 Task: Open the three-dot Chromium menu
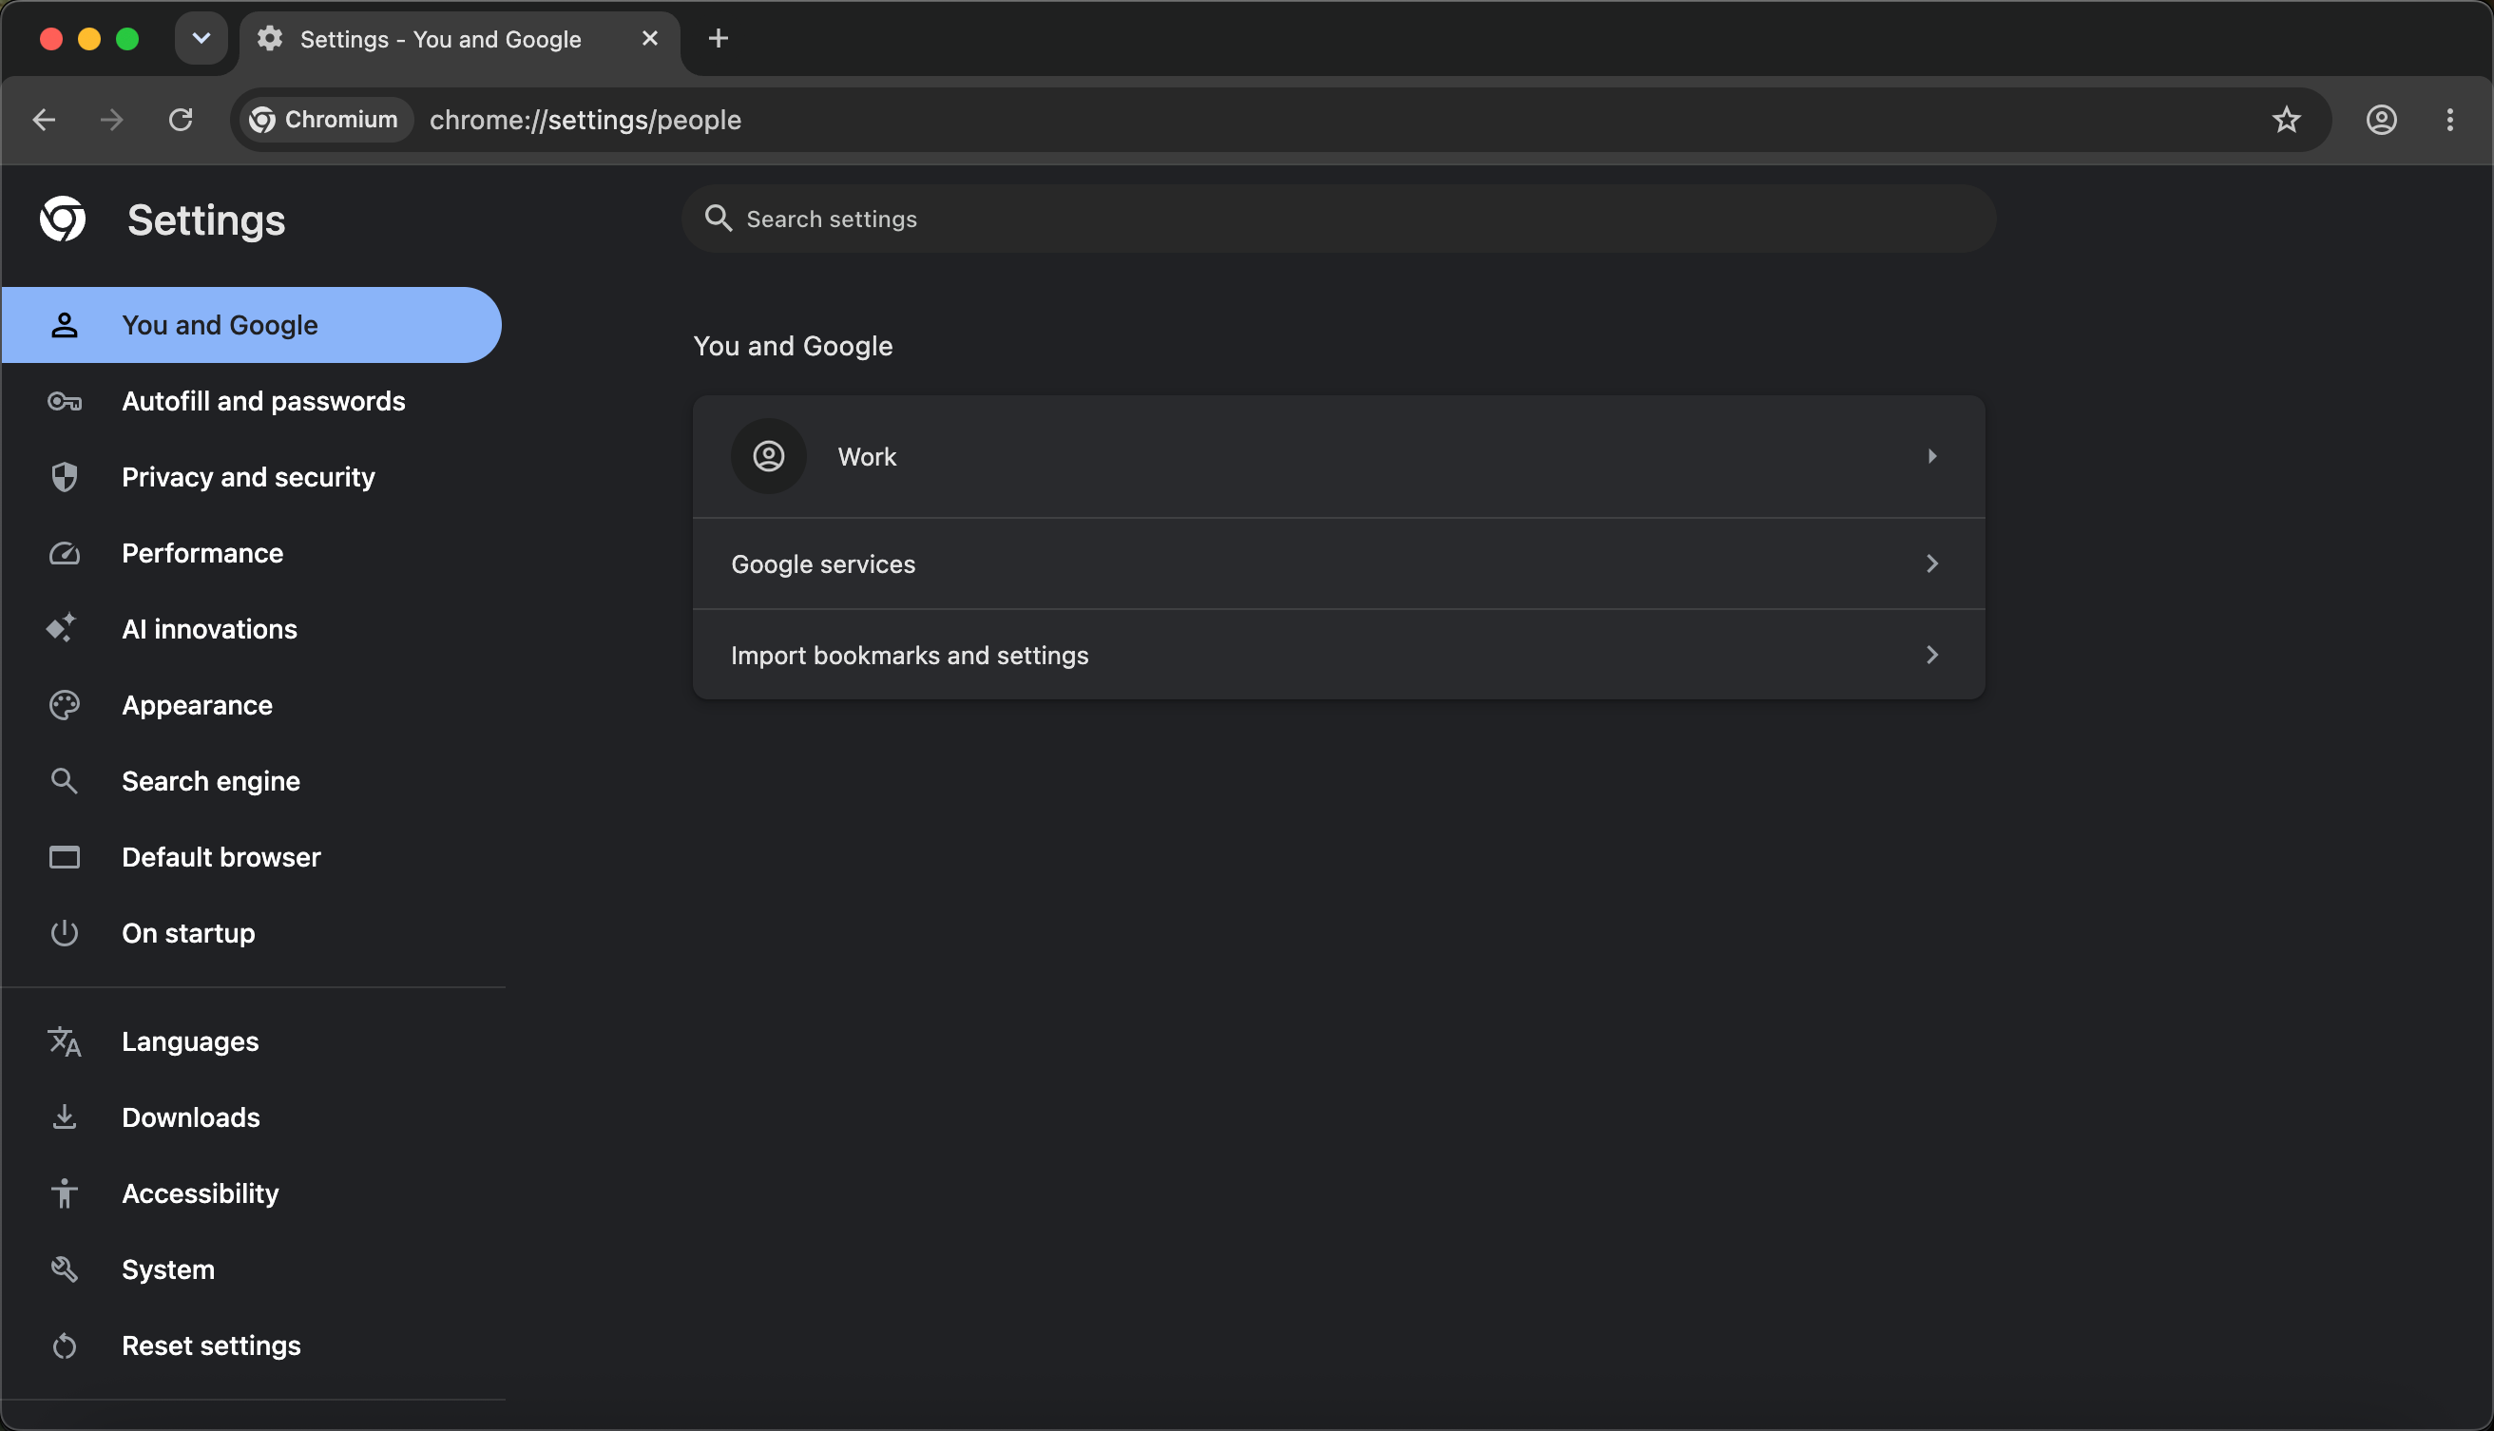tap(2449, 120)
